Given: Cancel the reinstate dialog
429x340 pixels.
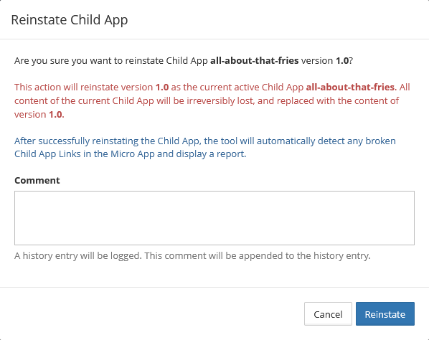Looking at the screenshot, I should 328,314.
